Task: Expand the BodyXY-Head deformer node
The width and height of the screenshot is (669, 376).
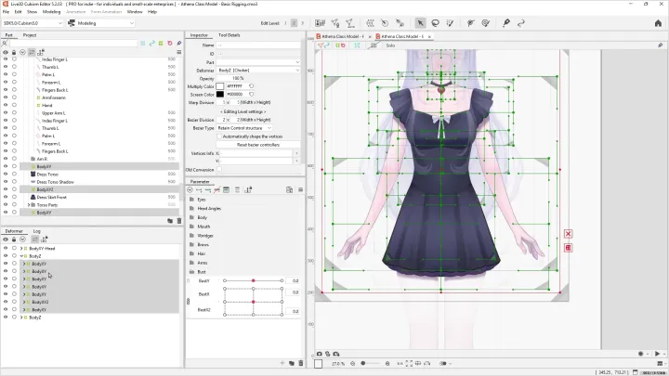Action: coord(21,248)
